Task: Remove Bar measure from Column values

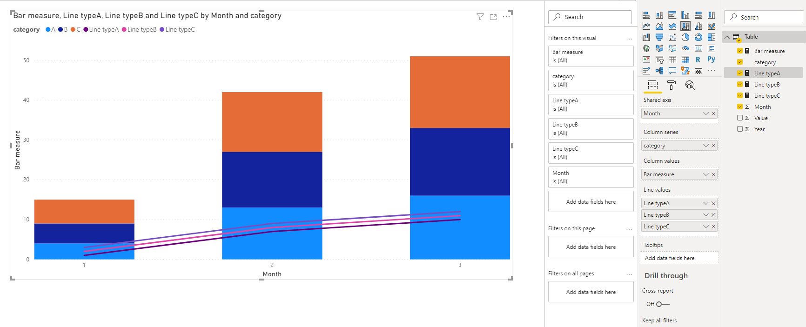Action: tap(713, 174)
